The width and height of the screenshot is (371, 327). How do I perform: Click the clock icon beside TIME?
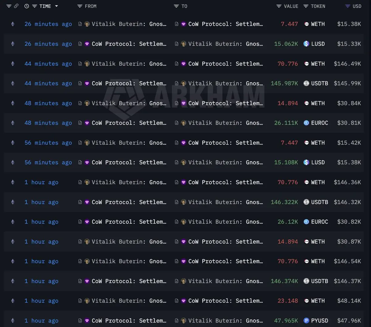pos(27,6)
